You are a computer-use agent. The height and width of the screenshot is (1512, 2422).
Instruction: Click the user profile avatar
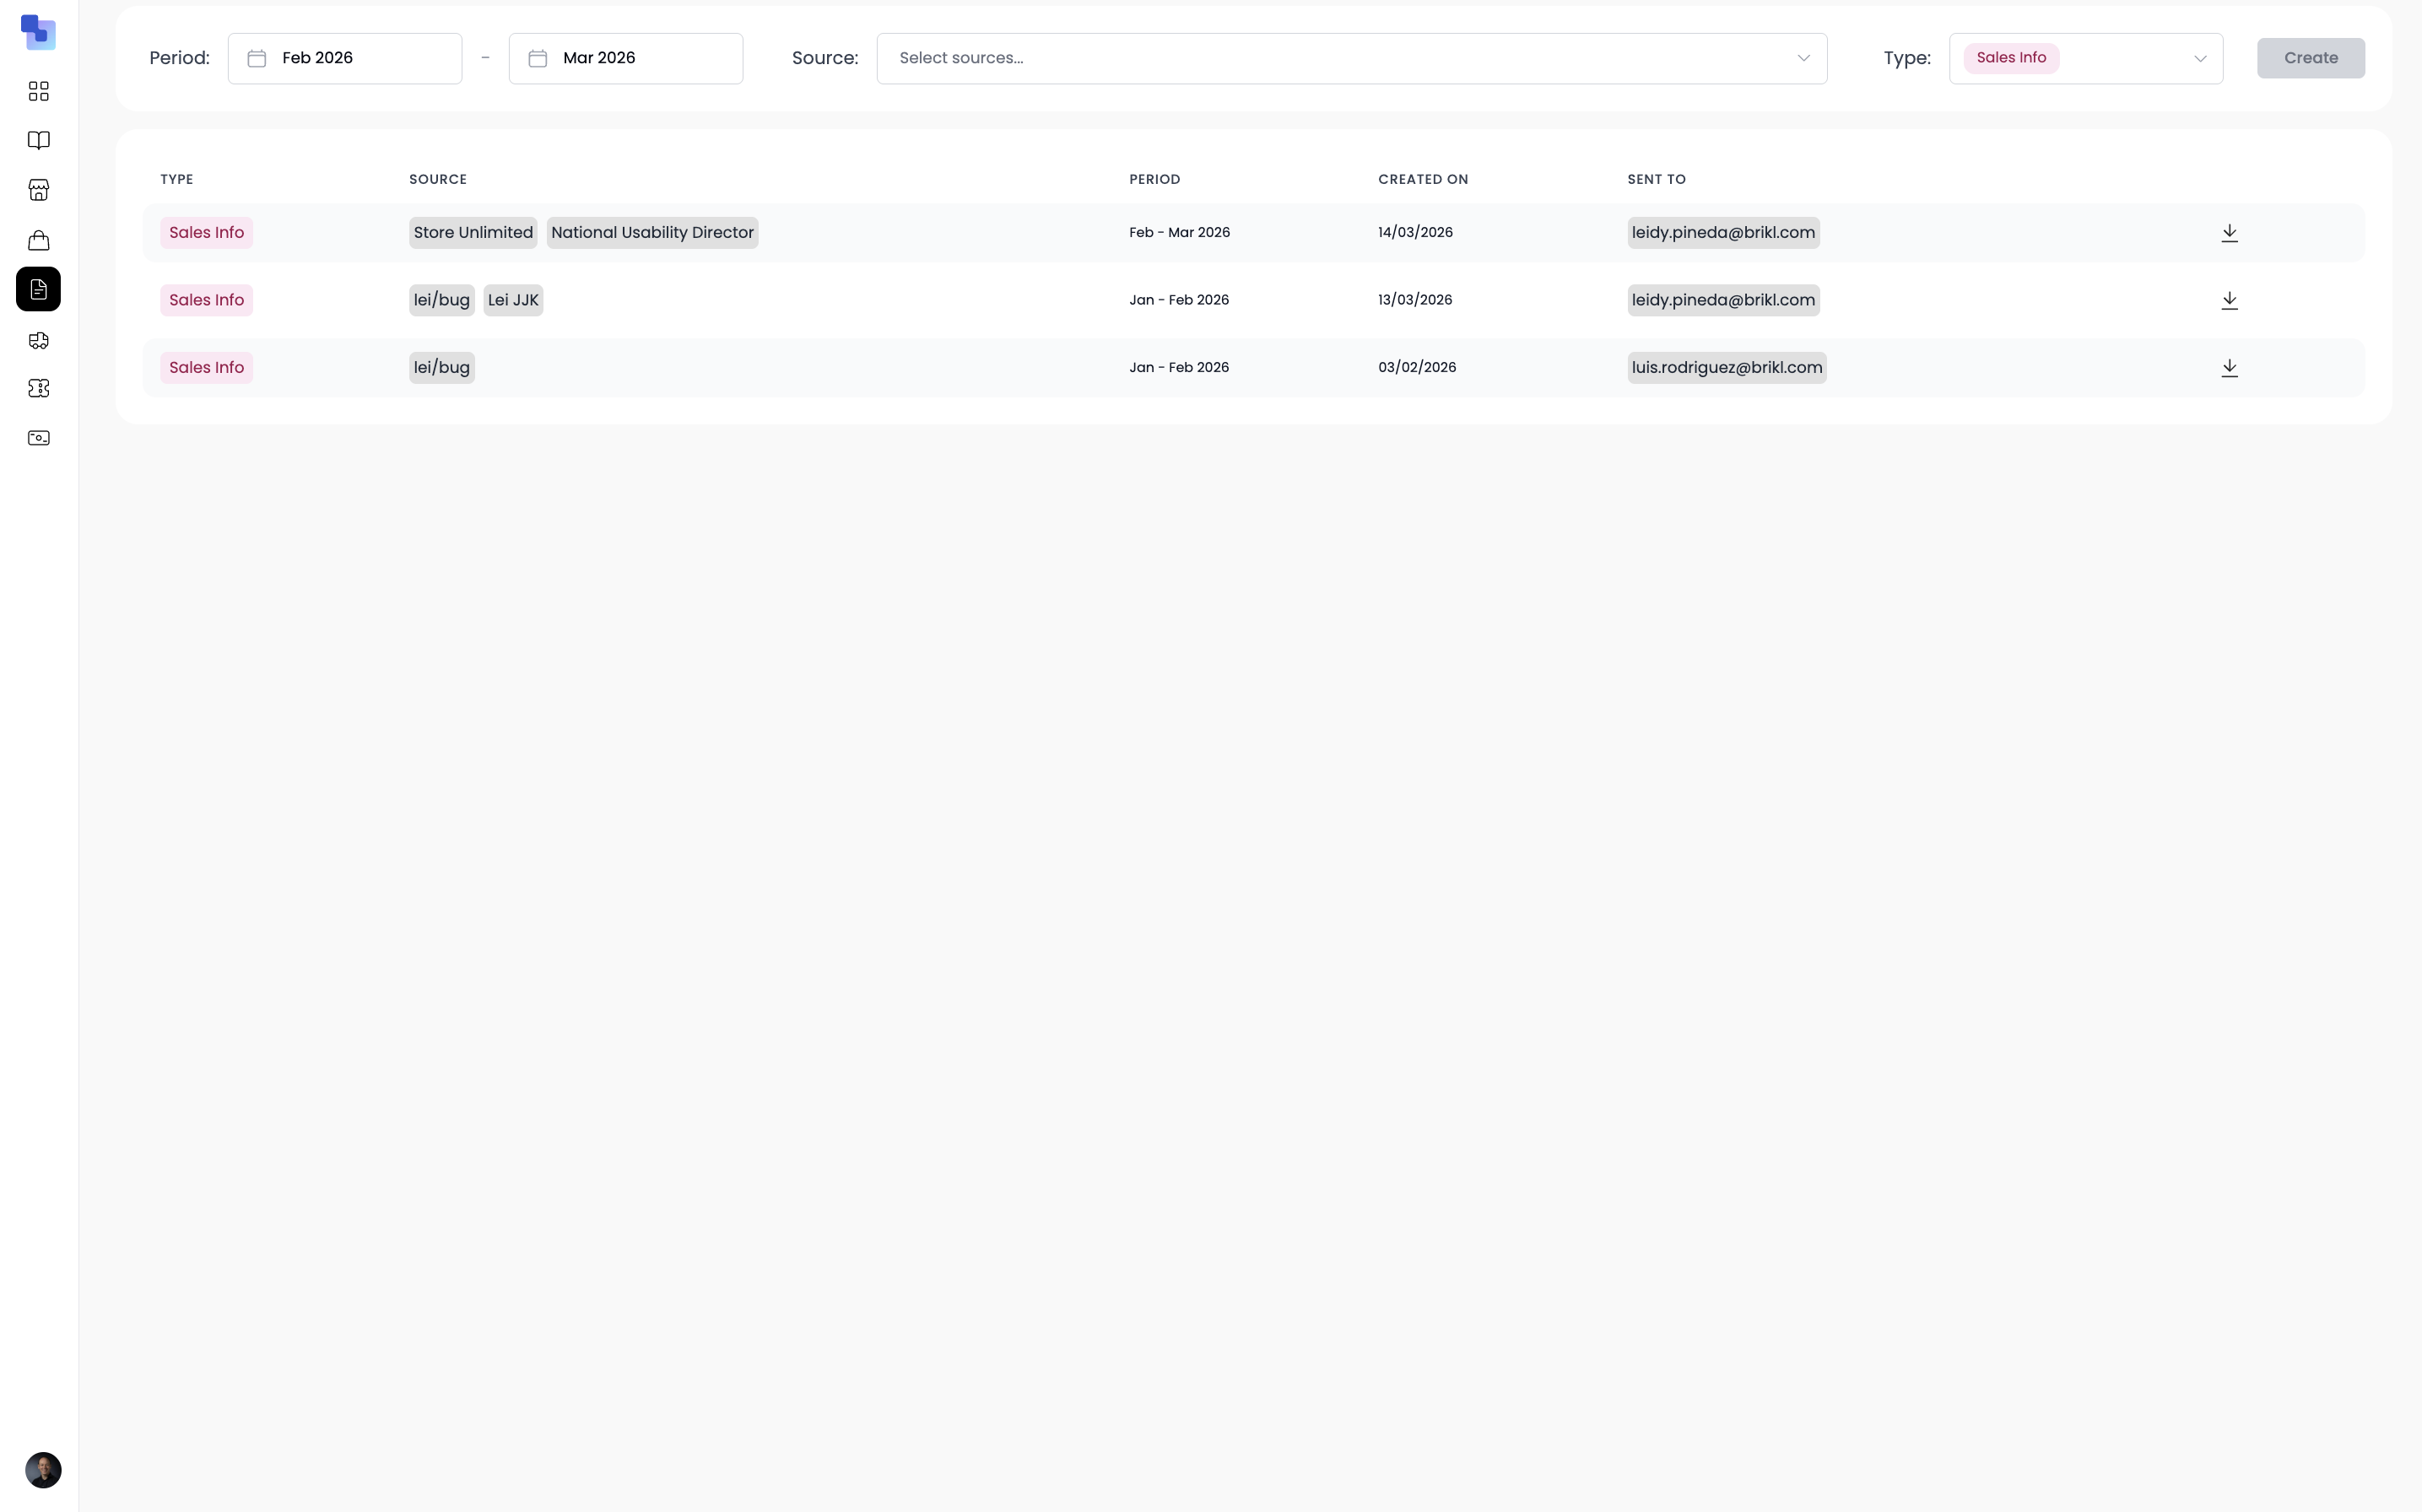(41, 1470)
